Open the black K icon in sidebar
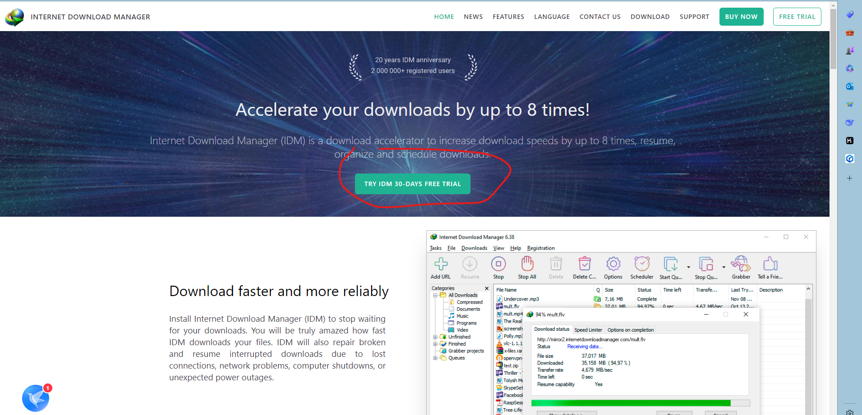This screenshot has width=862, height=415. click(x=850, y=141)
